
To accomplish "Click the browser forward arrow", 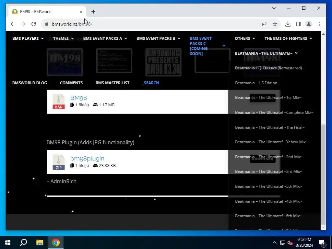I will pos(23,24).
